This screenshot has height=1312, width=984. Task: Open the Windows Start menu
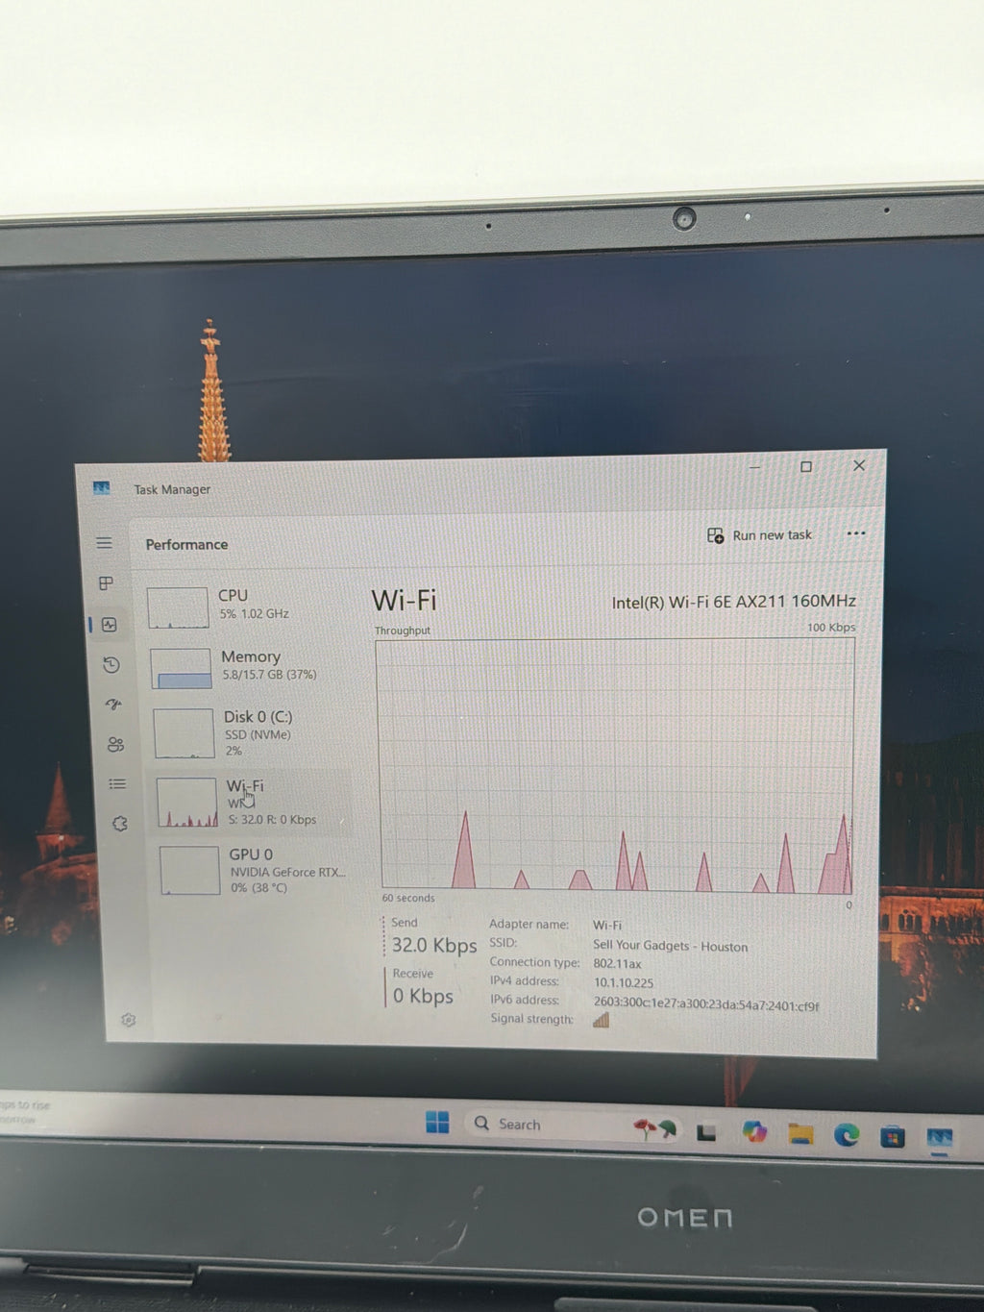437,1122
